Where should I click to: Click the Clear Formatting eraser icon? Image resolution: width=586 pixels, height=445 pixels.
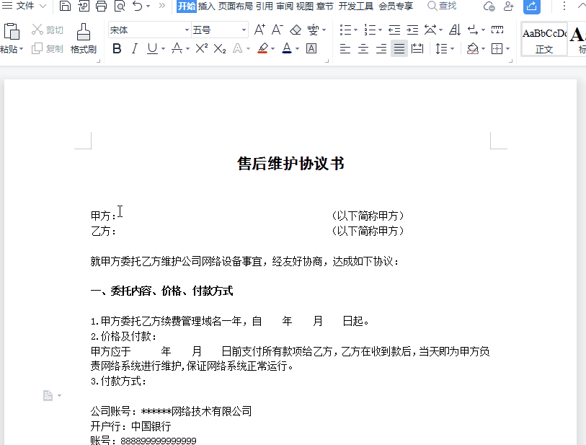pos(296,30)
